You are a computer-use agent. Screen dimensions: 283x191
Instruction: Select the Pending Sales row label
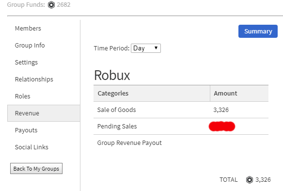point(117,127)
